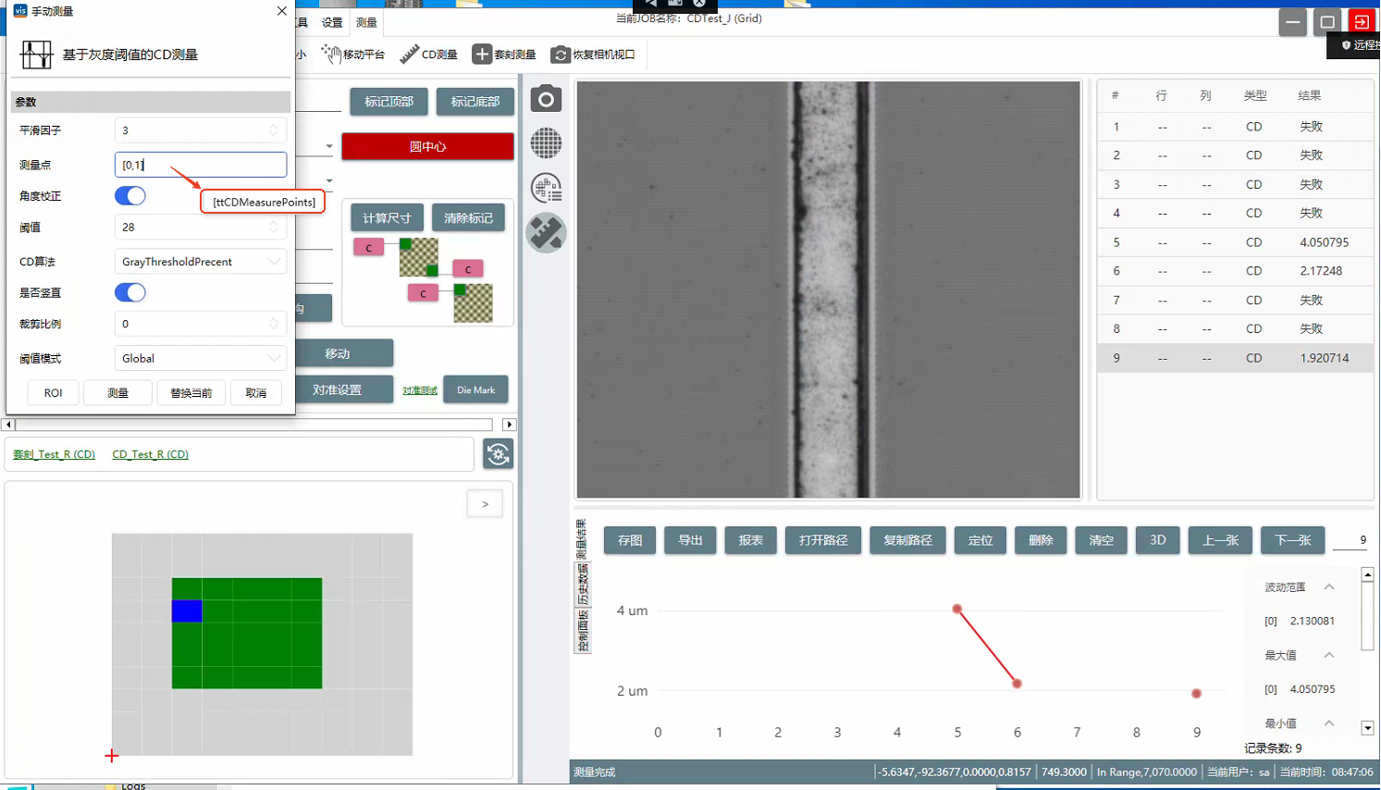Click the horizontal scrollbar right arrow
Screen dimensions: 1381x790
(509, 425)
